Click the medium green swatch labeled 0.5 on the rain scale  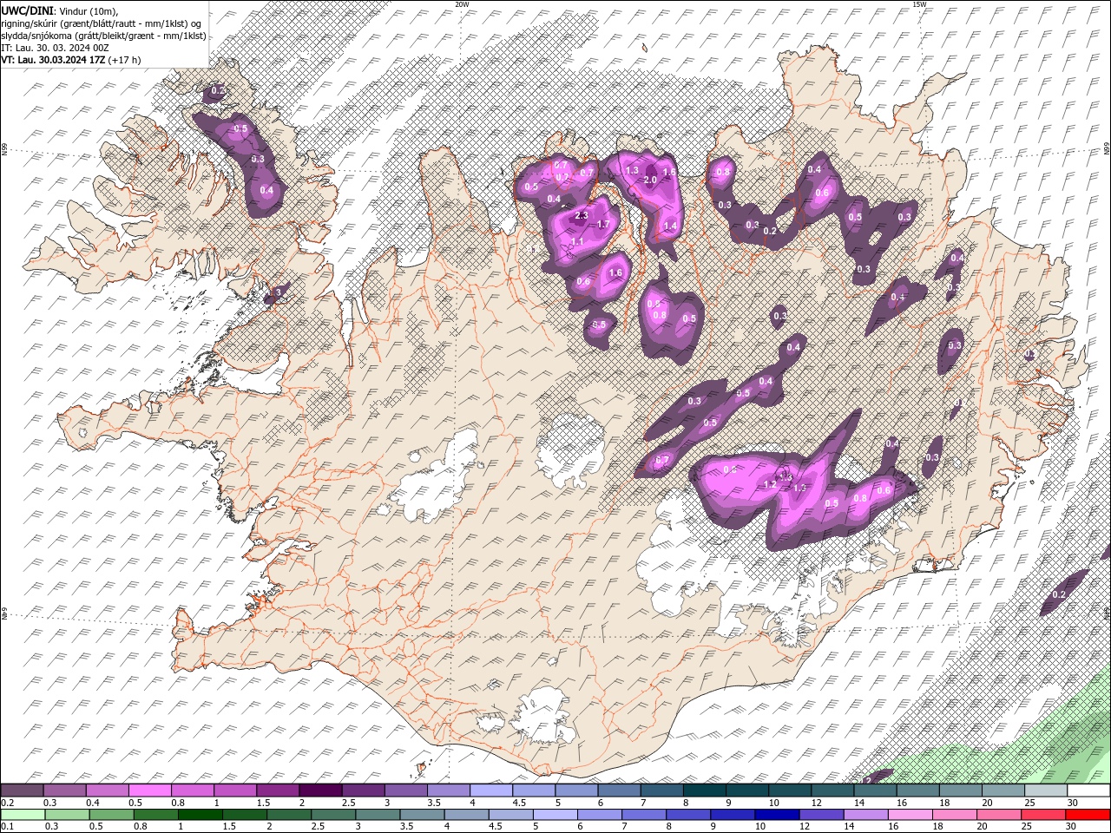coord(110,815)
